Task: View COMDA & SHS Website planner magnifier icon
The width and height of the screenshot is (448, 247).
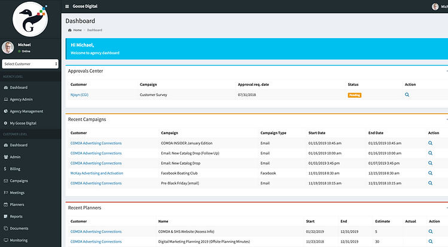Action: pos(431,231)
